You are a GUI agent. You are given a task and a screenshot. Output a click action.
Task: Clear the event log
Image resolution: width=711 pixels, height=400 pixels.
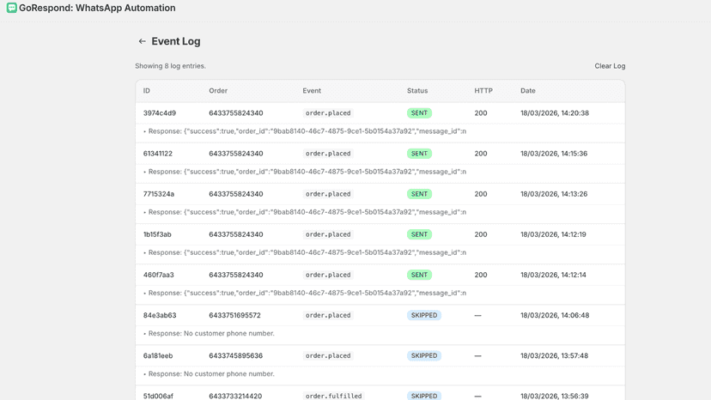610,66
